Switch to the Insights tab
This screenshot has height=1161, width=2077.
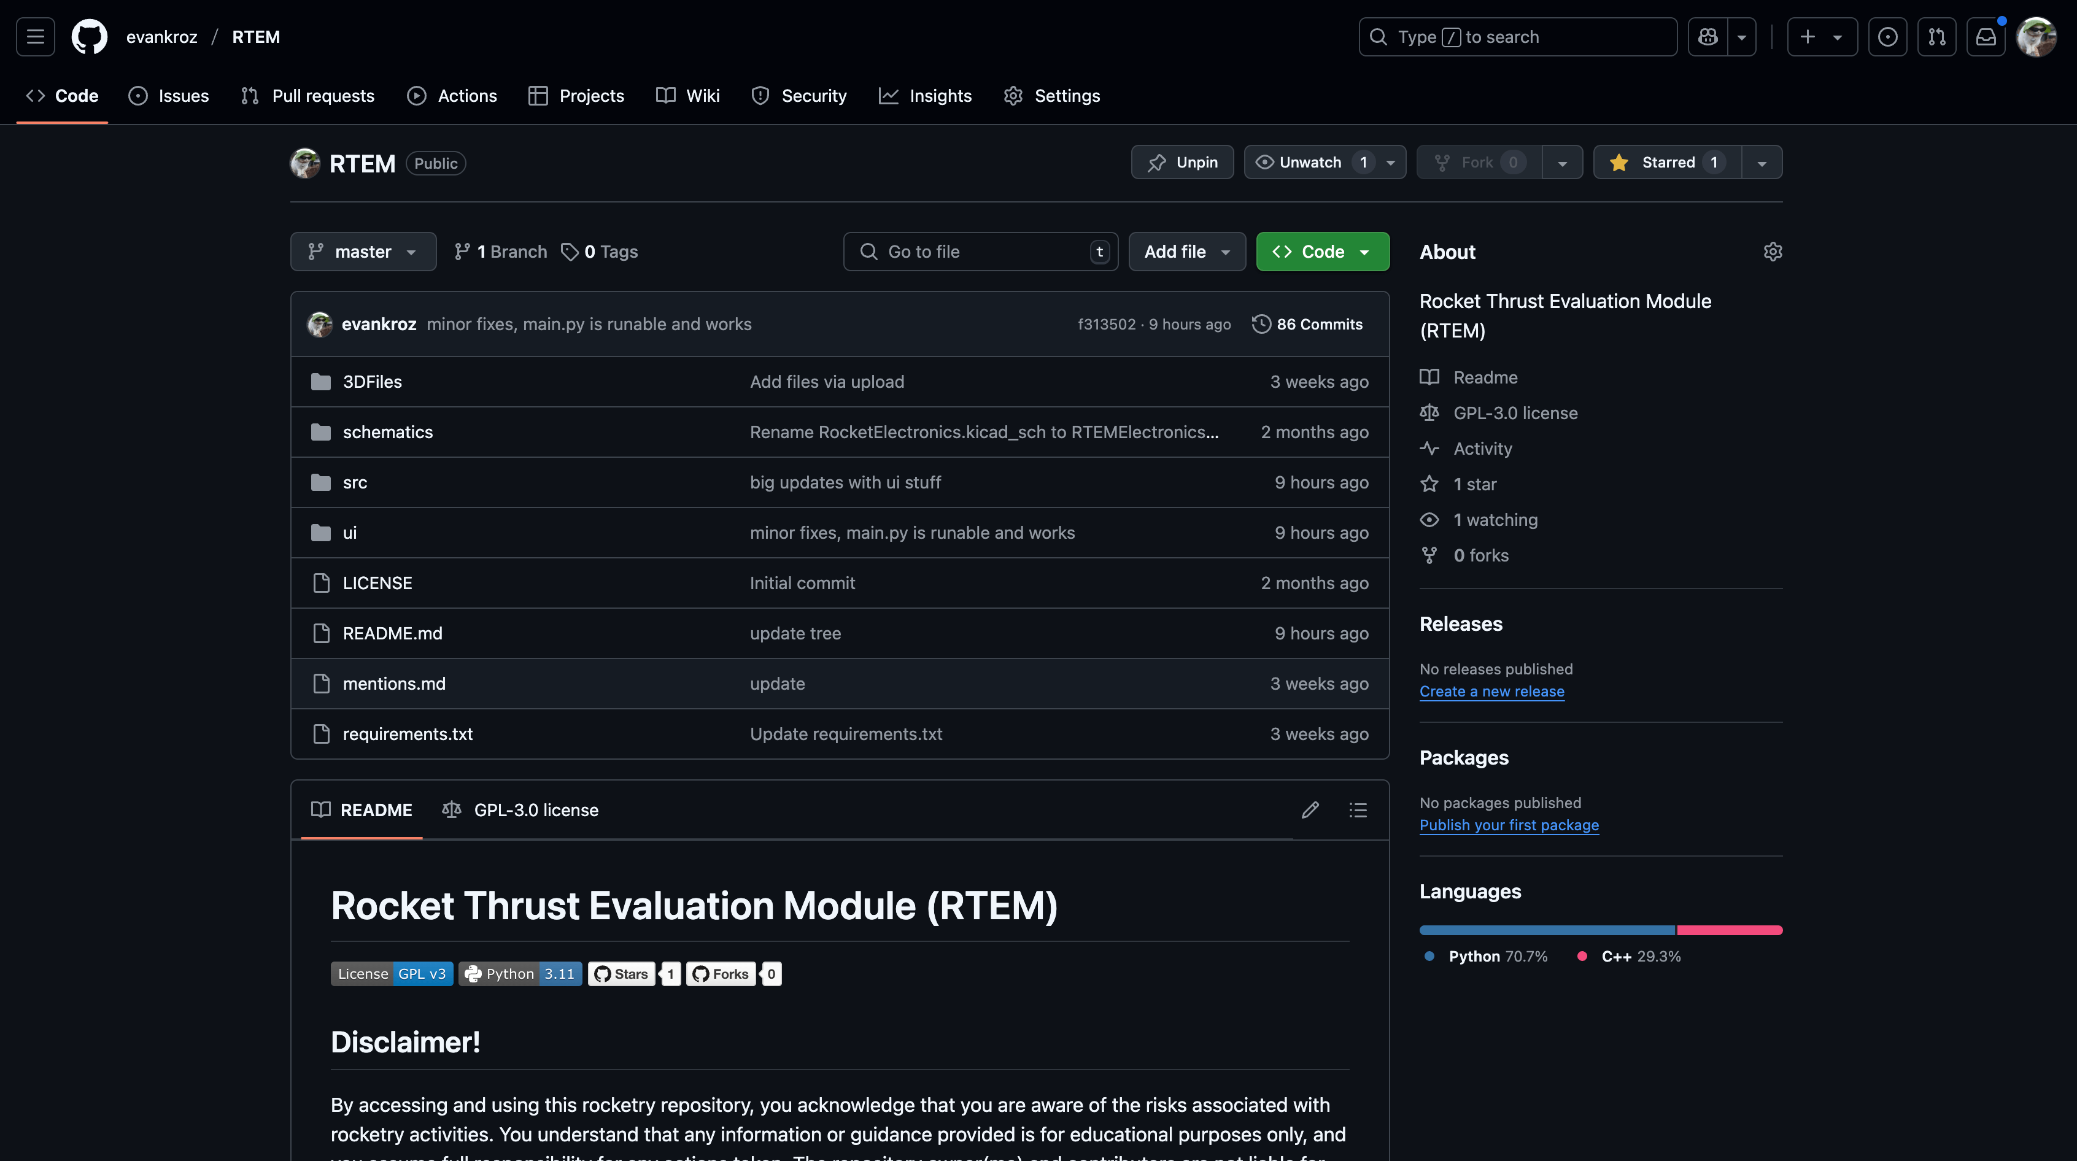click(x=926, y=95)
